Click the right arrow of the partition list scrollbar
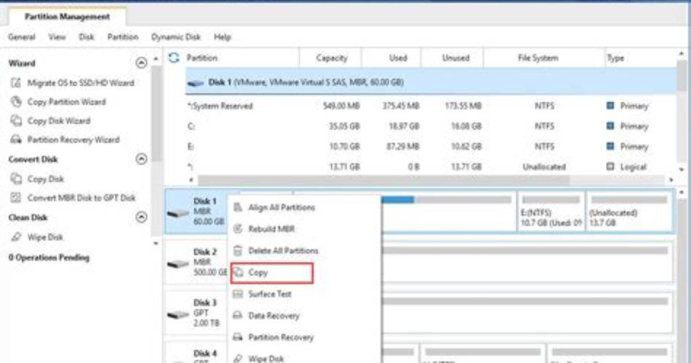The image size is (691, 363). tap(671, 180)
